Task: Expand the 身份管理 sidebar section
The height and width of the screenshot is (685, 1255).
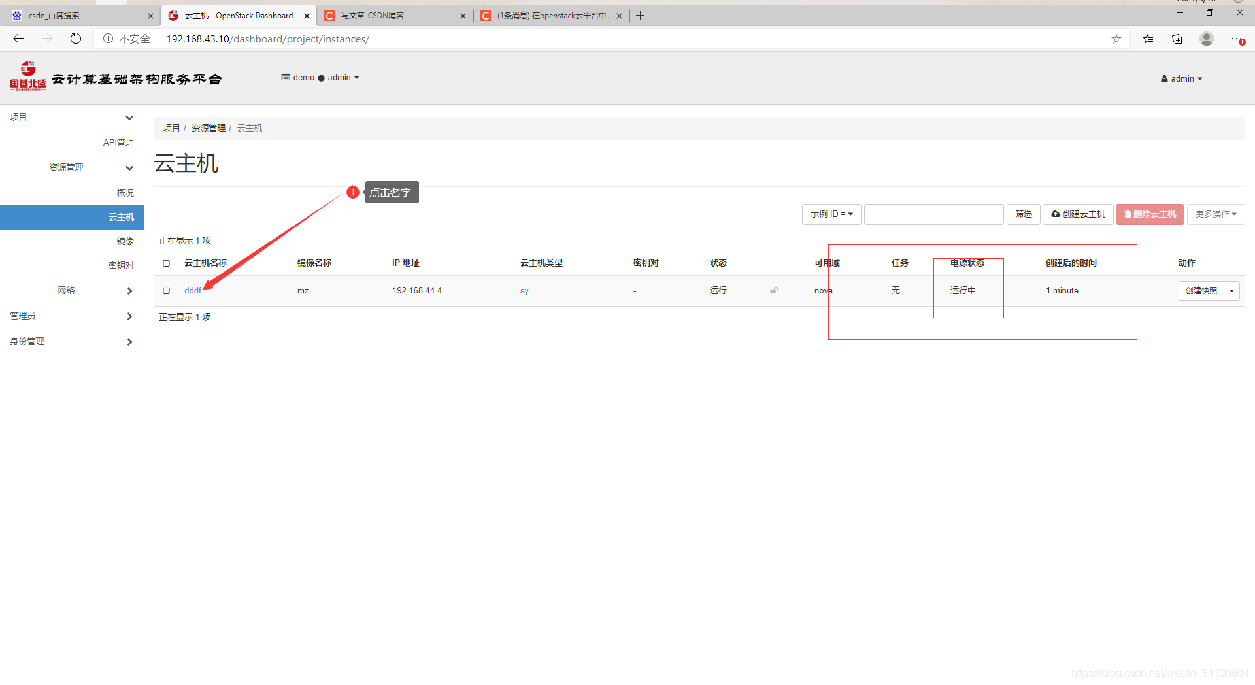Action: pos(129,342)
